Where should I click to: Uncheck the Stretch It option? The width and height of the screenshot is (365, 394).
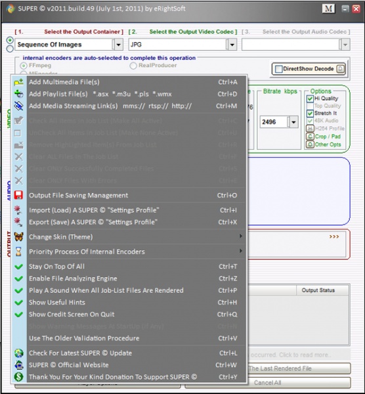pyautogui.click(x=310, y=114)
